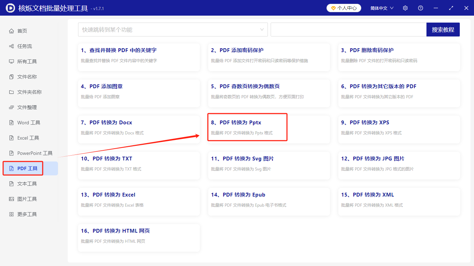The height and width of the screenshot is (266, 474).
Task: Go to 首页 in the sidebar
Action: pyautogui.click(x=29, y=31)
